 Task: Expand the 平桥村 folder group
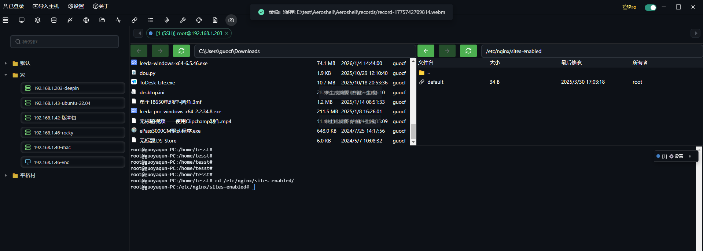(x=6, y=175)
